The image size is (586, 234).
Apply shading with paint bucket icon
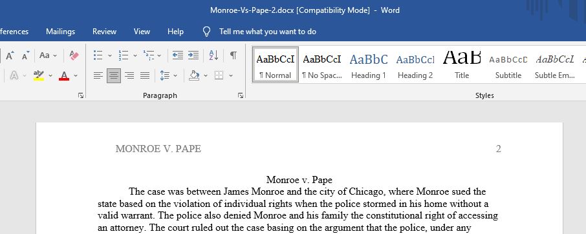pyautogui.click(x=194, y=75)
